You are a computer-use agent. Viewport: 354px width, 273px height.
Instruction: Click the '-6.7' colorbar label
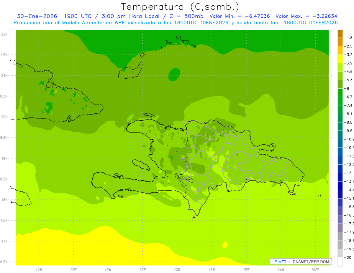349,97
